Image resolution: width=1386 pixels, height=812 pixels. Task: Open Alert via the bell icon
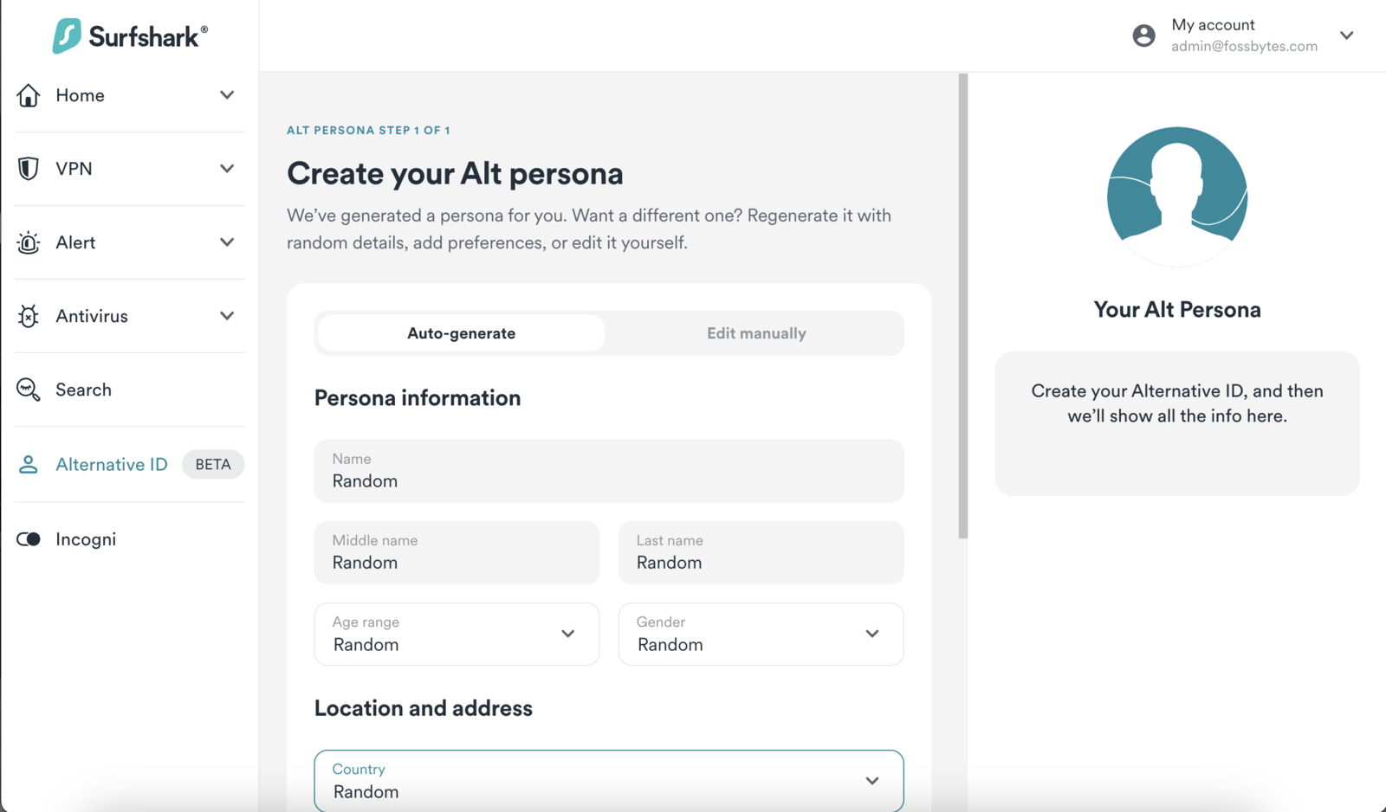(29, 242)
